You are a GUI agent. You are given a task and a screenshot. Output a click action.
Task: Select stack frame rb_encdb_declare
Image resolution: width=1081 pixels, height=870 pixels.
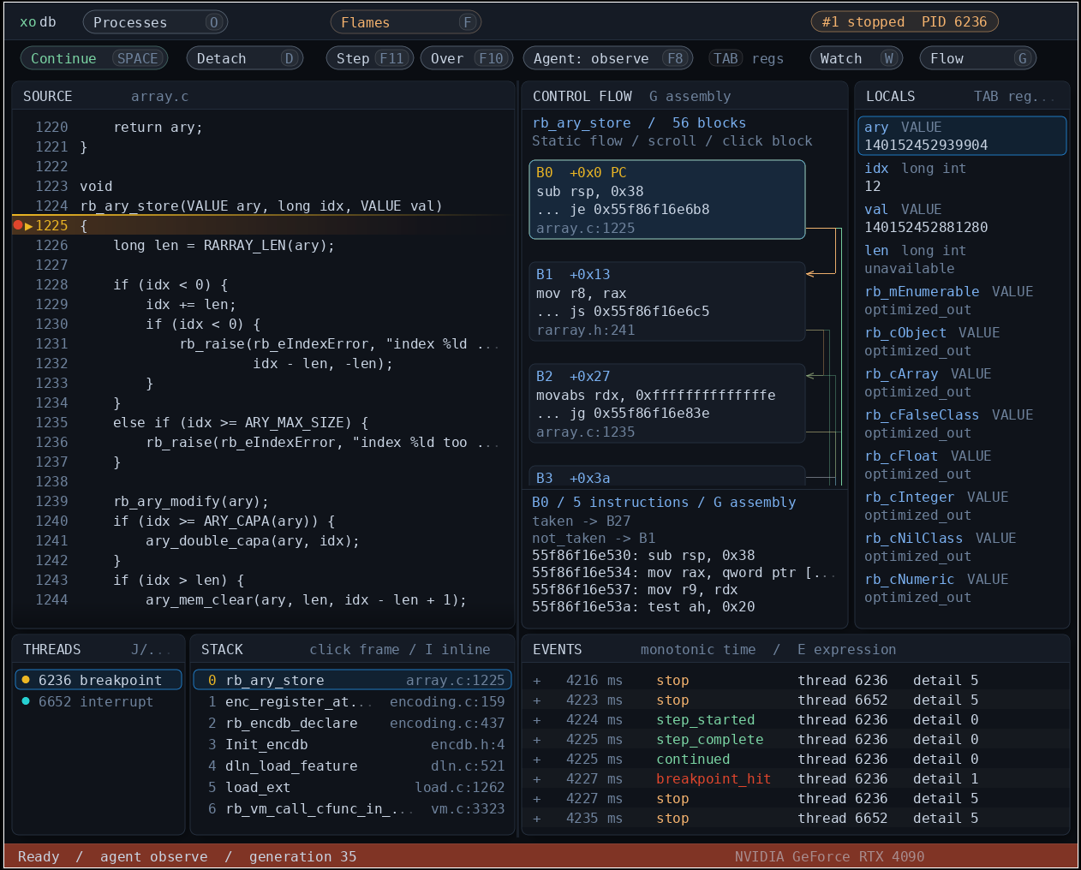352,723
